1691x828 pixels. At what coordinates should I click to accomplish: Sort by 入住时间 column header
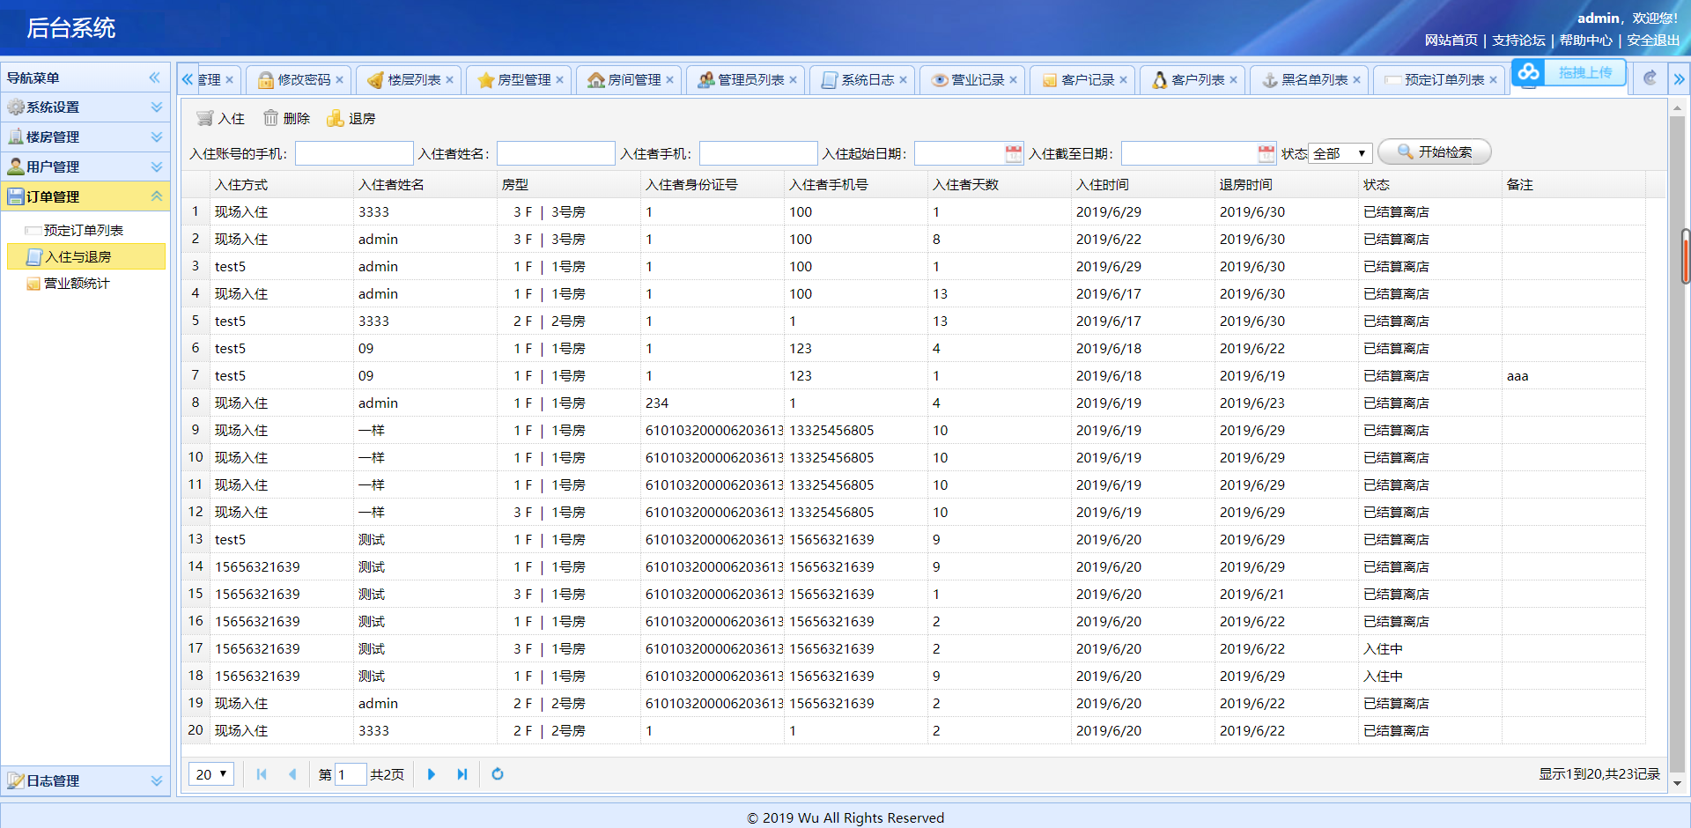pos(1142,185)
